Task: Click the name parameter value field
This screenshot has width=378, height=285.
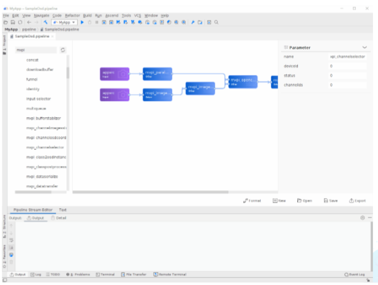Action: click(348, 56)
